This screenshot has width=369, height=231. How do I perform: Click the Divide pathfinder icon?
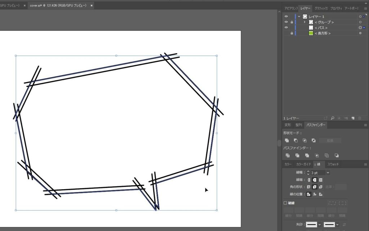point(288,155)
